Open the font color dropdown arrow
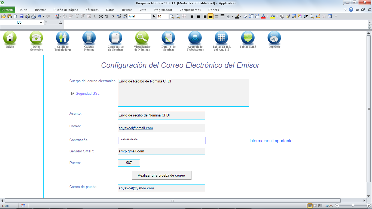Viewport: 372px width, 209px height. click(268, 16)
